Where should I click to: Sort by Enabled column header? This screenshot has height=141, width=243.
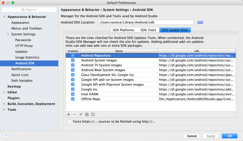click(x=73, y=51)
